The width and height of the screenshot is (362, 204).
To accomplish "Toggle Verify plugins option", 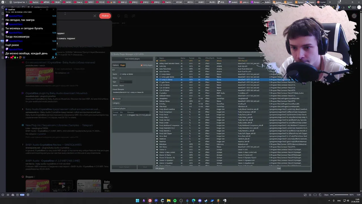I will tap(146, 65).
